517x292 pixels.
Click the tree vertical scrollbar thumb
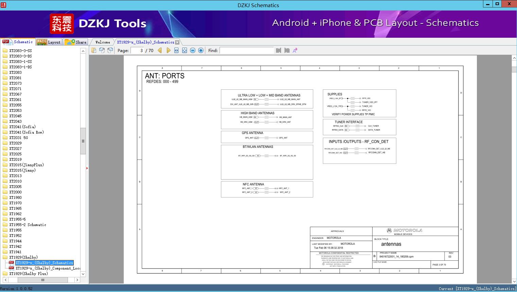pos(83,141)
